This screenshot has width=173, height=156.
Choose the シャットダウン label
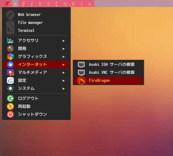click(33, 114)
